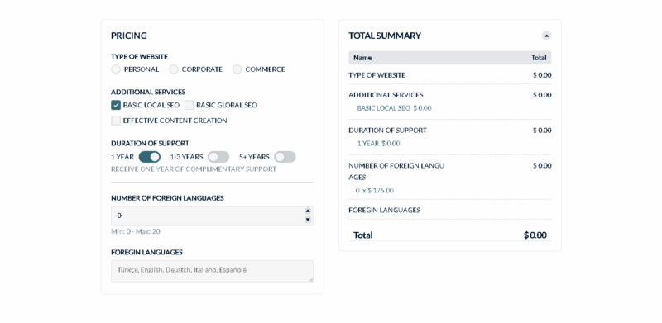Tick the EFFECTIVE CONTENT CREATION checkbox
The height and width of the screenshot is (323, 662).
point(116,121)
